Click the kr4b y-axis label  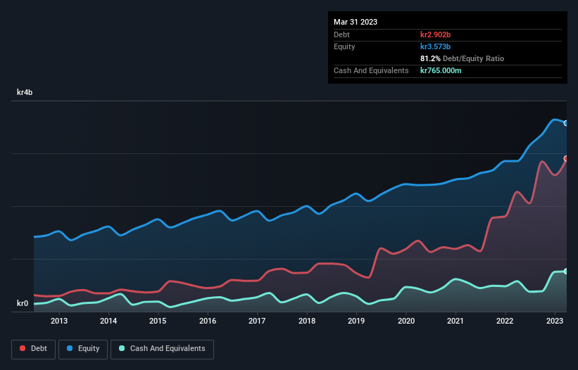click(x=25, y=92)
